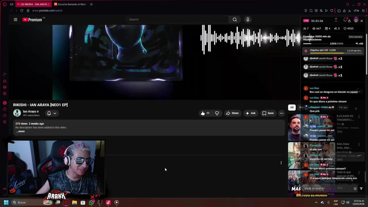368x207 pixels.
Task: Show hidden system tray icons chevron
Action: tap(316, 202)
